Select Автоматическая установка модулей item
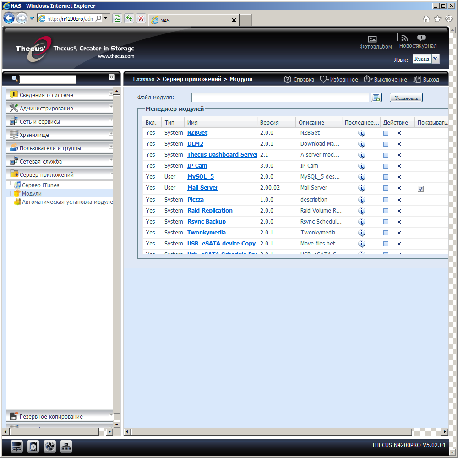Viewport: 458px width, 458px height. tap(67, 202)
